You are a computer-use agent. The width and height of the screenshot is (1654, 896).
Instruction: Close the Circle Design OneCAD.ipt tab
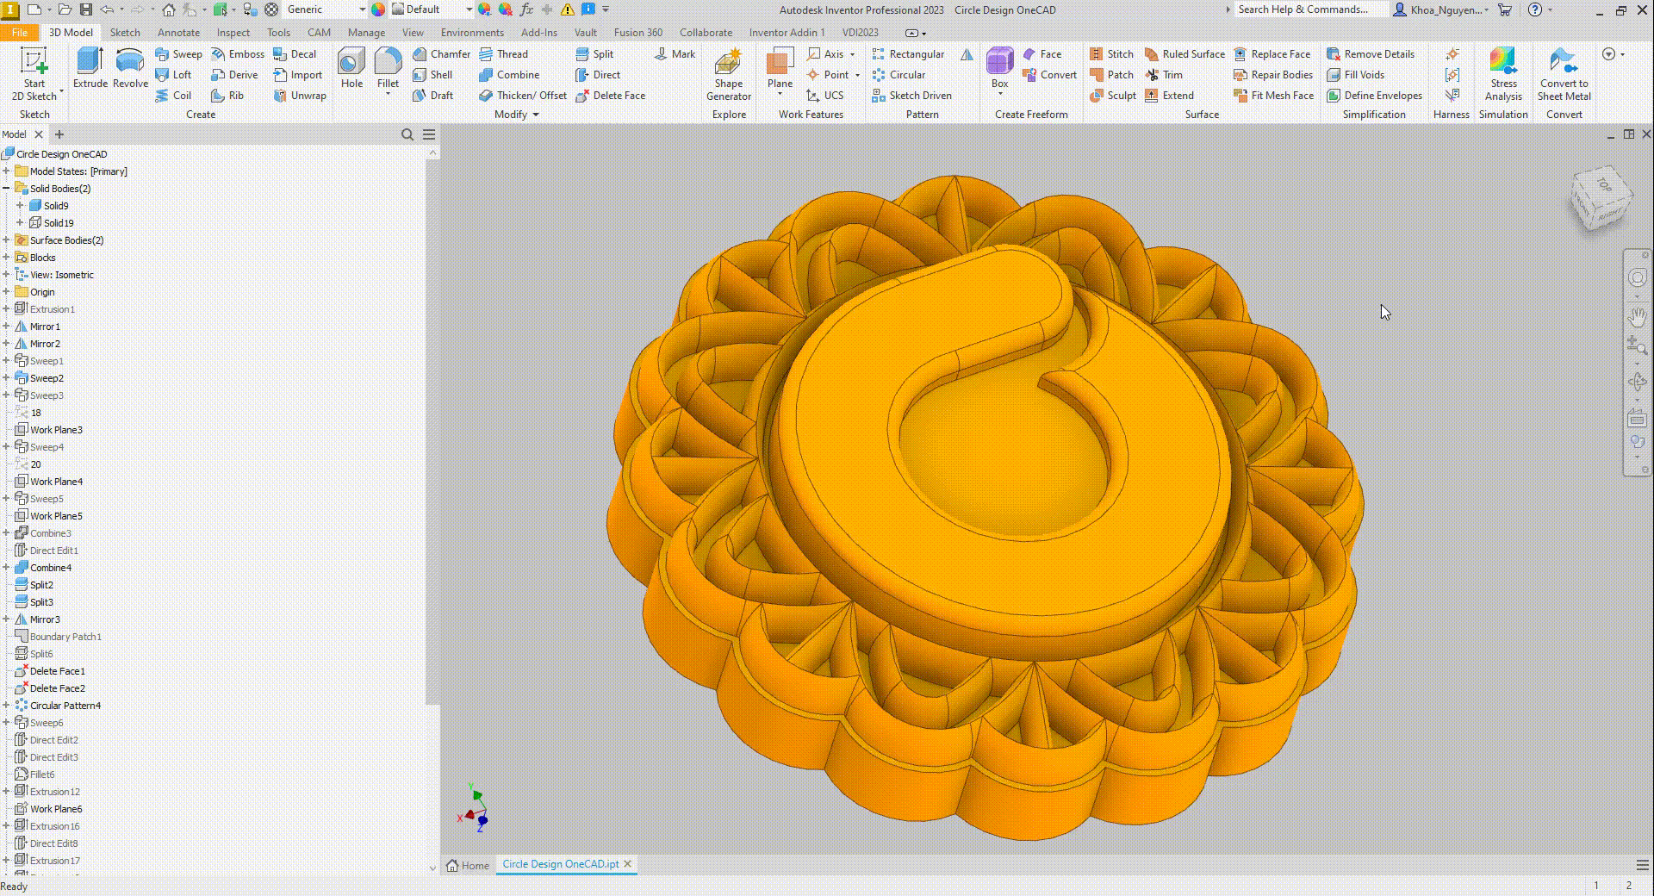[x=628, y=864]
